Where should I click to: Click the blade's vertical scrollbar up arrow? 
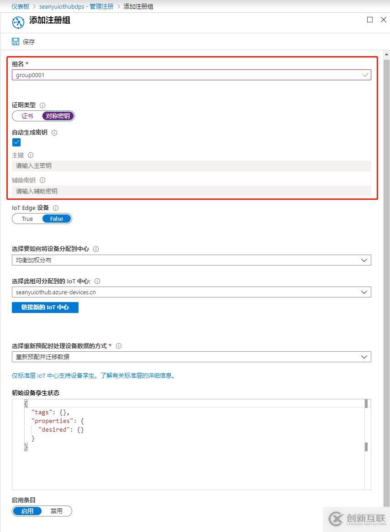click(387, 55)
